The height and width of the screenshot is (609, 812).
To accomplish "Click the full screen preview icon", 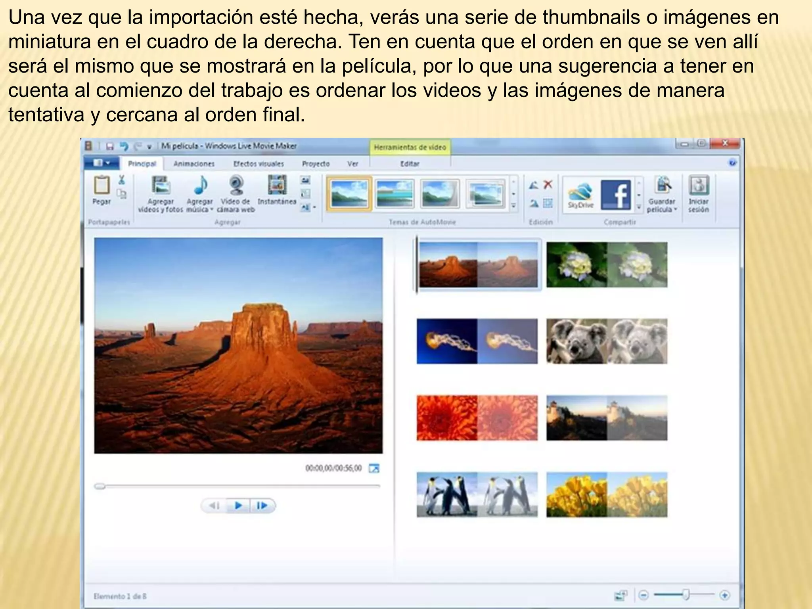I will pyautogui.click(x=374, y=469).
